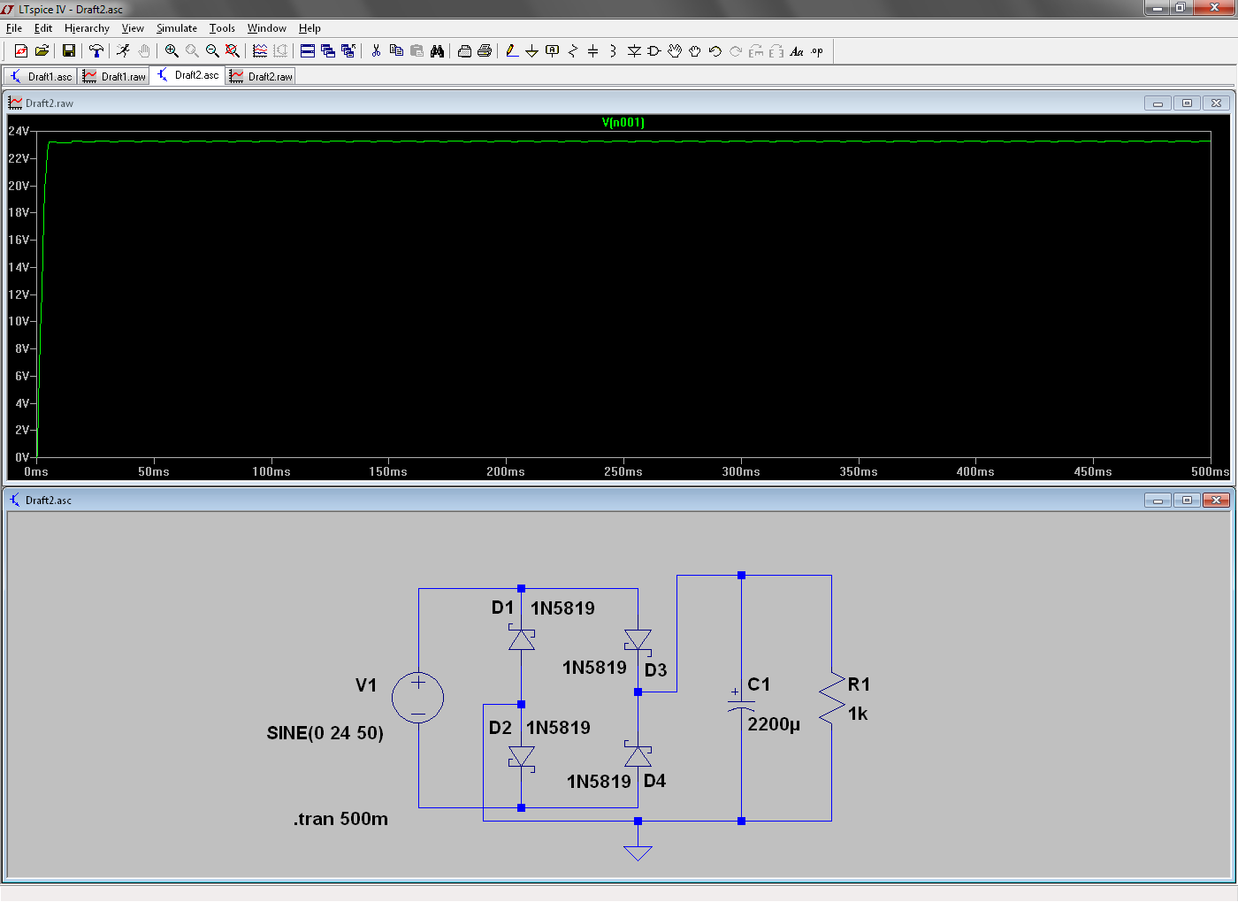1238x902 pixels.
Task: Select the Copy tool in toolbar
Action: click(x=396, y=51)
